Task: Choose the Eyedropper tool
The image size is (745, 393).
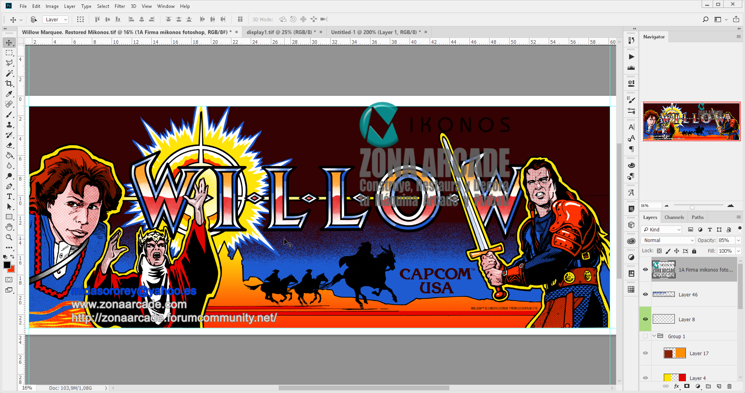Action: click(x=9, y=94)
